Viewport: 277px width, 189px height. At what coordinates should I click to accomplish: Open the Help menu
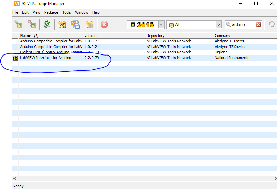[x=96, y=12]
